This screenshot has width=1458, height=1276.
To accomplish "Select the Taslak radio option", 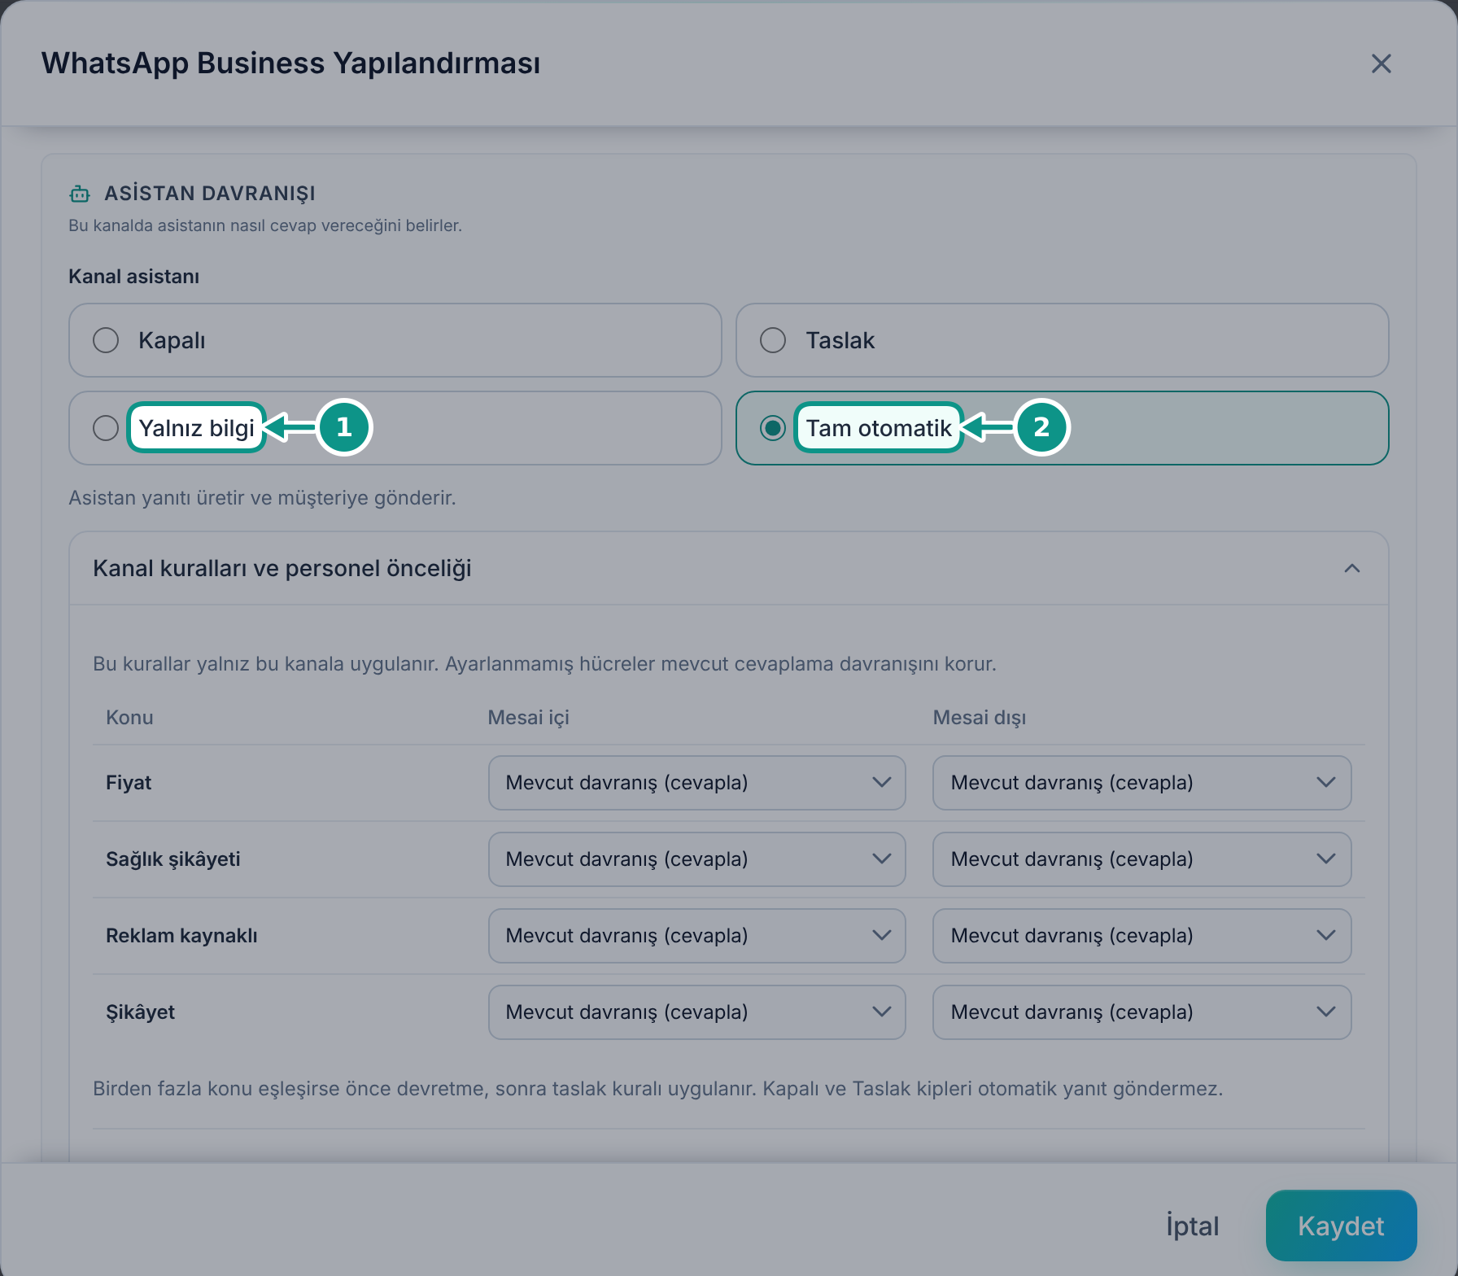I will click(x=1062, y=340).
